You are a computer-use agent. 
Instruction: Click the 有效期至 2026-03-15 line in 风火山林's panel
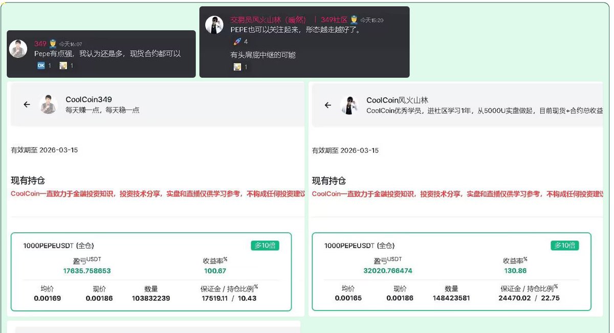click(345, 150)
